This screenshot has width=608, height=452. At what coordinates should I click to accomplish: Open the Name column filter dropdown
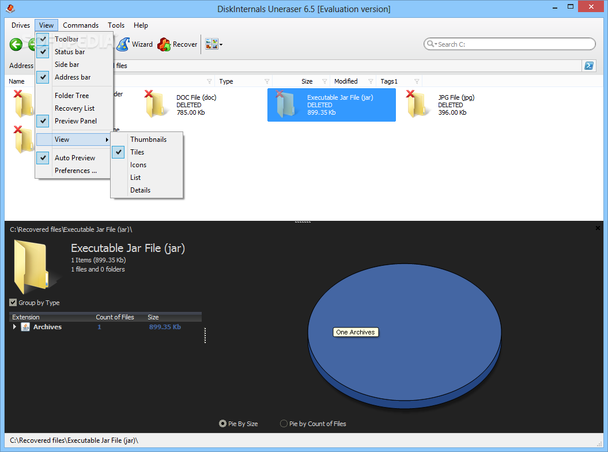pyautogui.click(x=209, y=81)
